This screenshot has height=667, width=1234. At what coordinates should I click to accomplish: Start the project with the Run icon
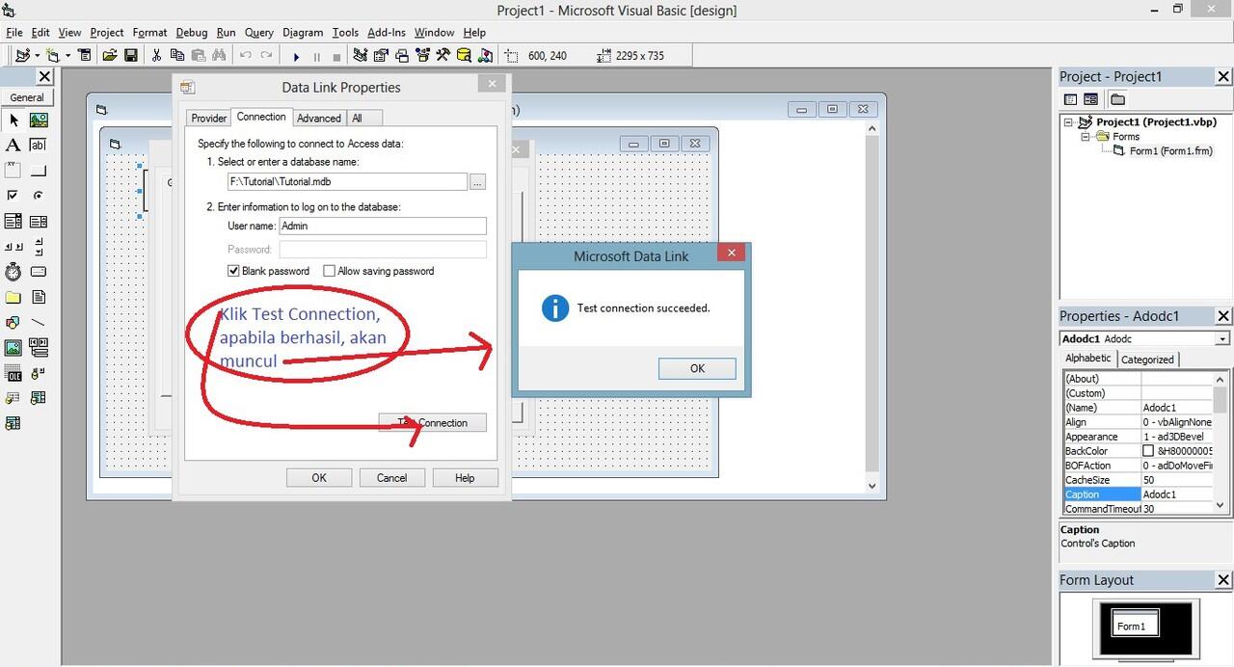click(297, 57)
